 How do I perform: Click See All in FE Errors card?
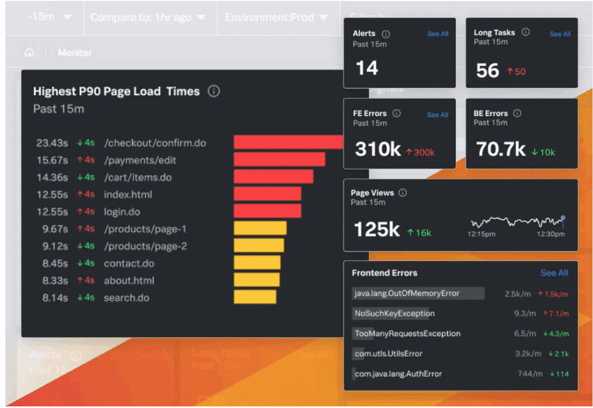pyautogui.click(x=438, y=115)
